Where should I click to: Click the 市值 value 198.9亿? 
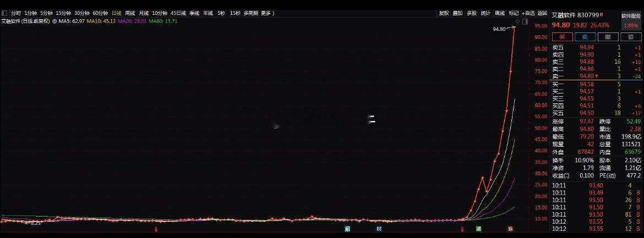tap(631, 137)
